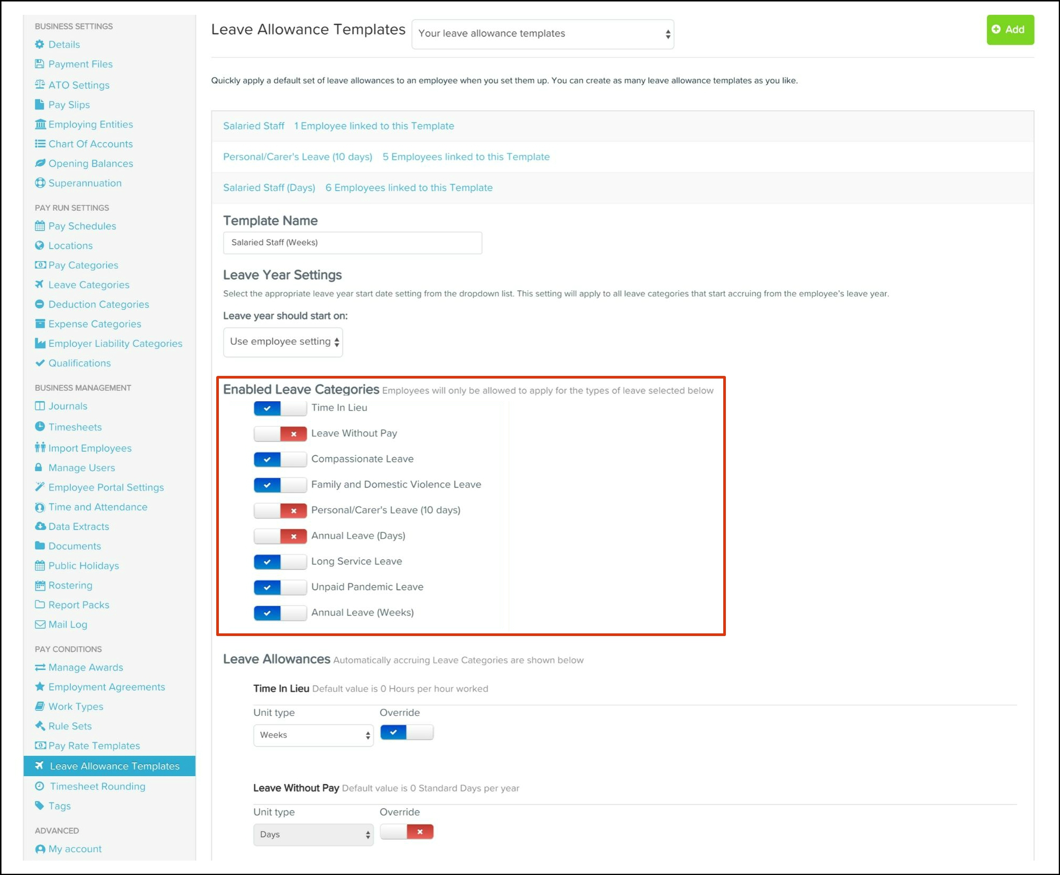This screenshot has width=1060, height=875.
Task: Enable the Leave Without Pay toggle
Action: tap(280, 434)
